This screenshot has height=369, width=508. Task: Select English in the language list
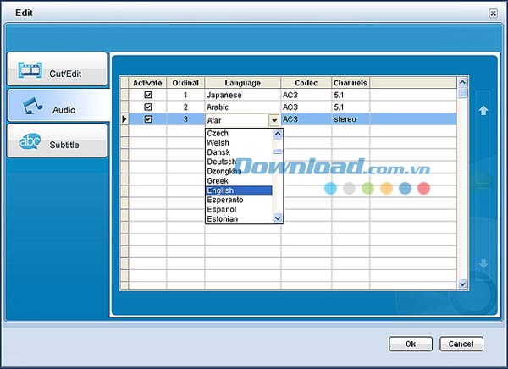pos(239,190)
